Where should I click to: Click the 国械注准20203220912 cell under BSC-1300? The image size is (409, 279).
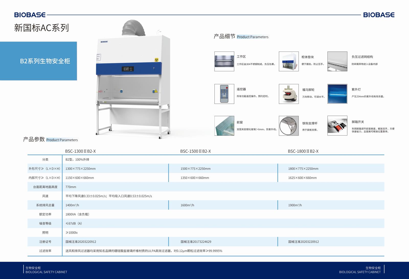pyautogui.click(x=81, y=242)
